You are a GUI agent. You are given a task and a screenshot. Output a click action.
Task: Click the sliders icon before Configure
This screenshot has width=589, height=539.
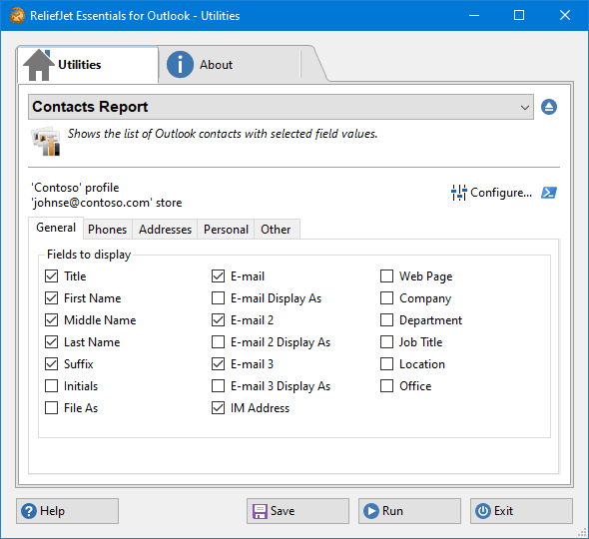point(458,193)
